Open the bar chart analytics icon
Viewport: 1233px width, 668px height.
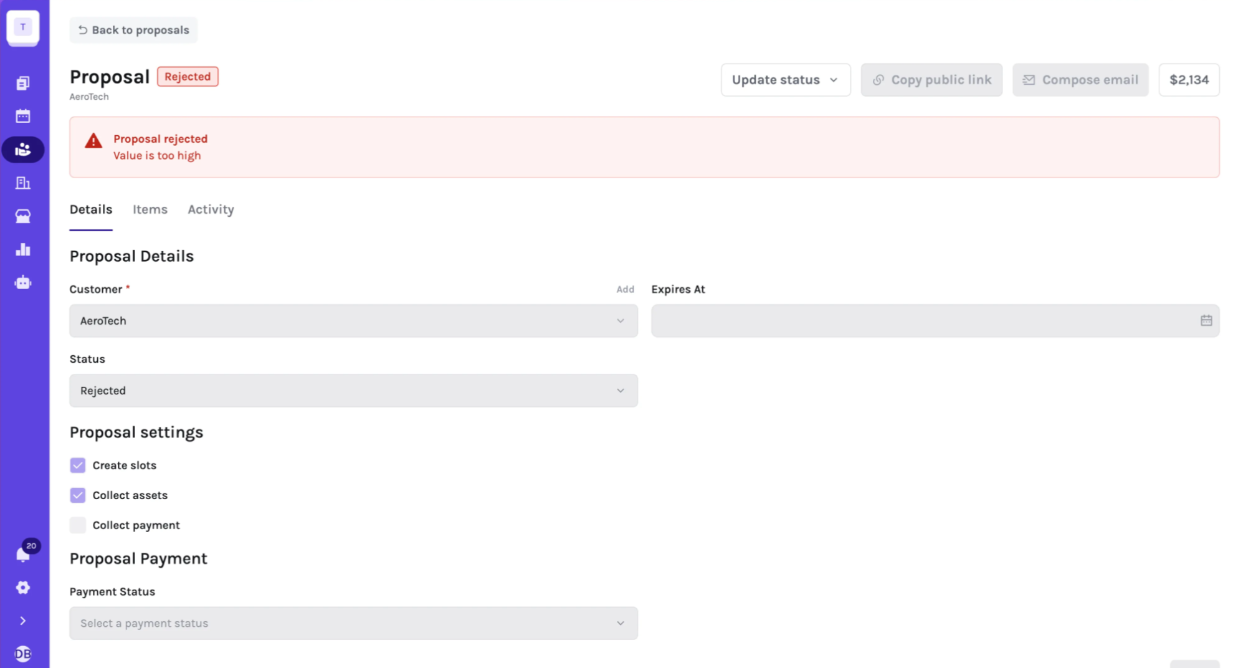tap(23, 249)
